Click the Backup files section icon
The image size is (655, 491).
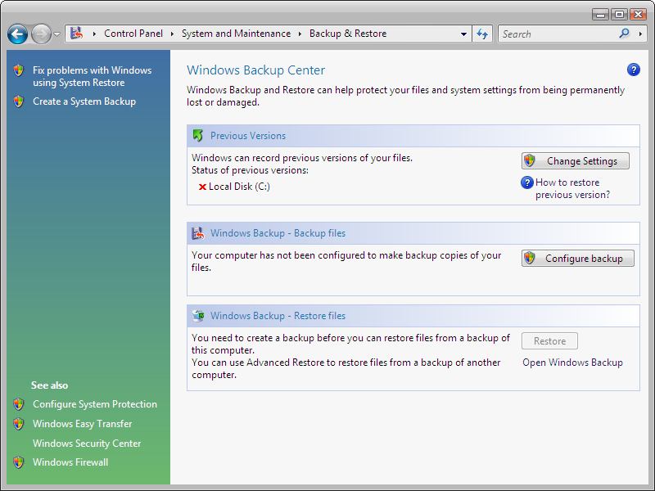point(197,233)
